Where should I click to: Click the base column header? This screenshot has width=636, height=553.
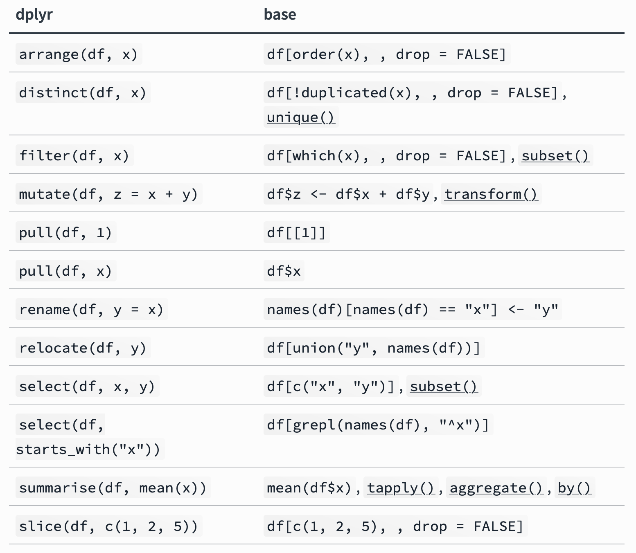(x=280, y=15)
